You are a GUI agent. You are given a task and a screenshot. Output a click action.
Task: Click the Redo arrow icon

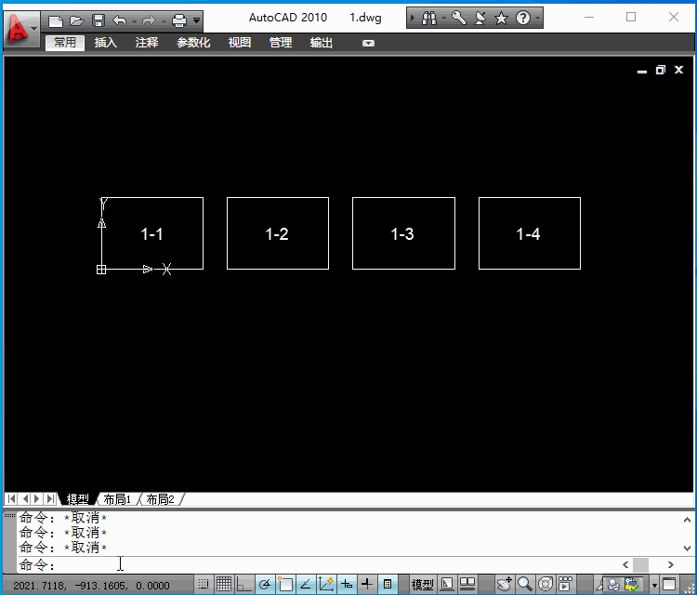click(x=149, y=20)
